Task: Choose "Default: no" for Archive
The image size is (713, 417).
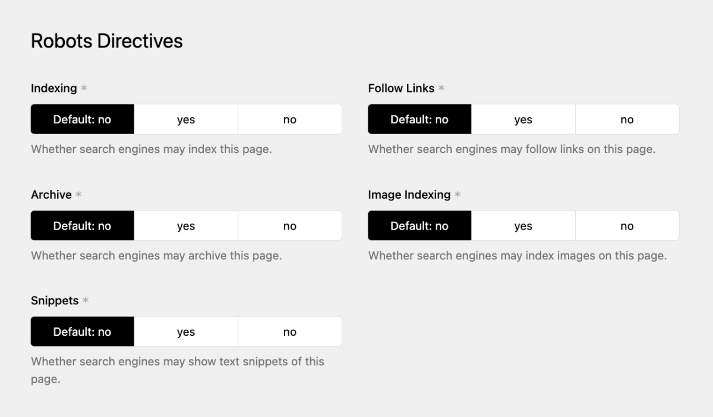Action: pyautogui.click(x=82, y=225)
